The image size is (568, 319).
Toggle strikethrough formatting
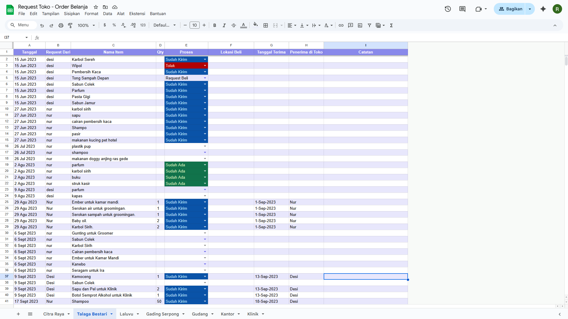click(x=233, y=25)
